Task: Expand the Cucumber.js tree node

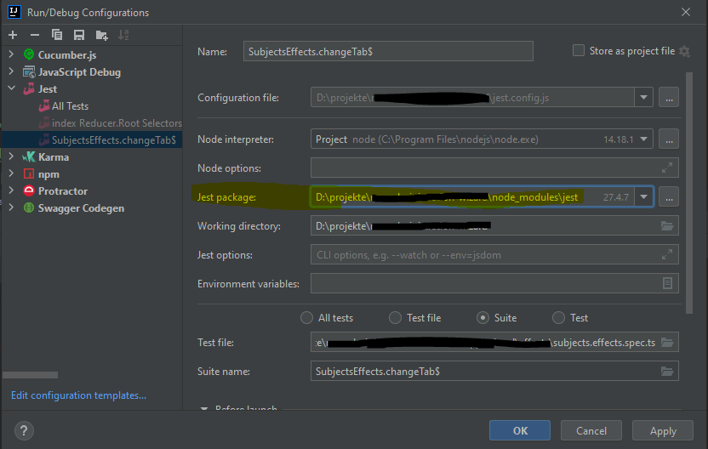Action: click(11, 54)
